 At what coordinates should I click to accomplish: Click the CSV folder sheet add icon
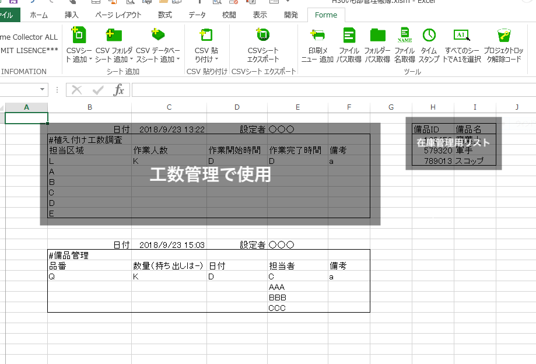click(114, 34)
